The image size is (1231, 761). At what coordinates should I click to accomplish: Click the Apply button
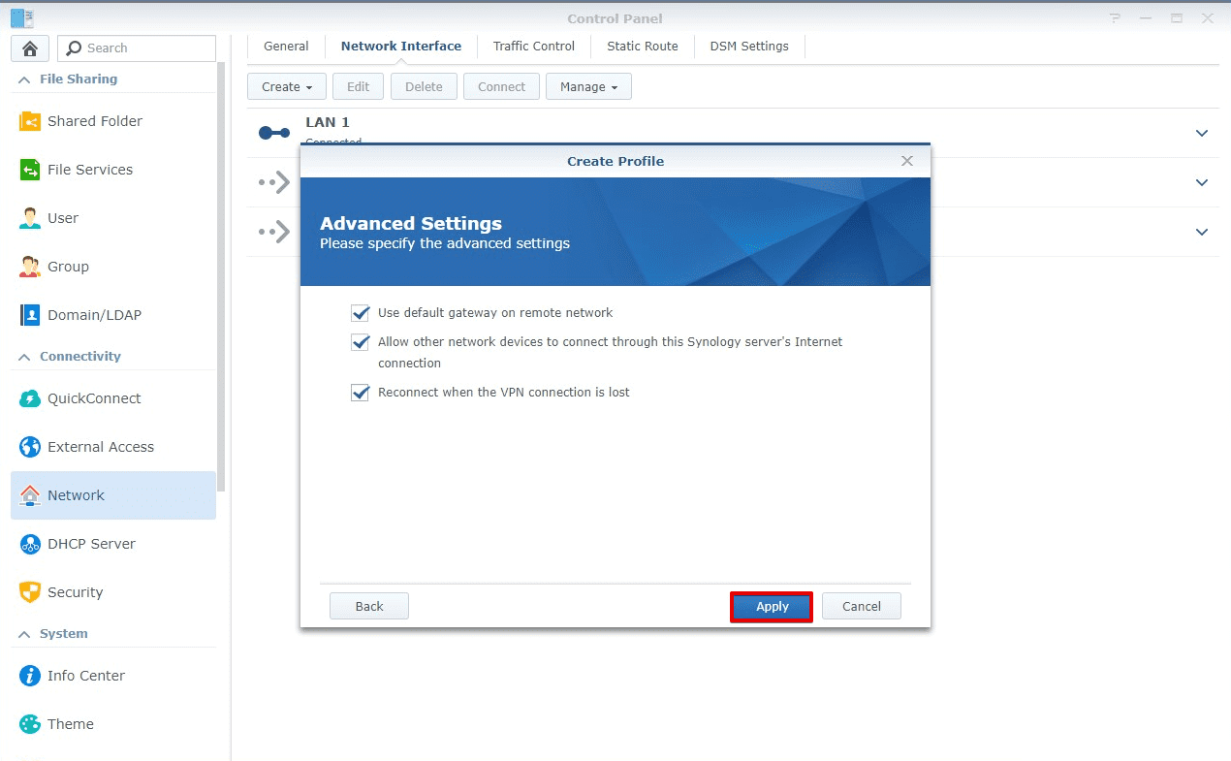771,606
